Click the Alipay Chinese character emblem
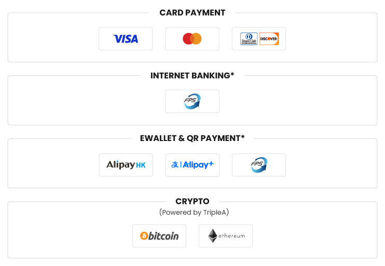The height and width of the screenshot is (266, 385). coord(175,165)
